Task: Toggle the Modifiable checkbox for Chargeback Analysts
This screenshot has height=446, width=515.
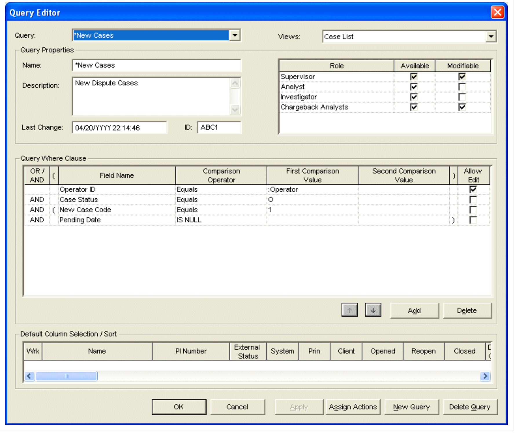Action: pos(462,107)
